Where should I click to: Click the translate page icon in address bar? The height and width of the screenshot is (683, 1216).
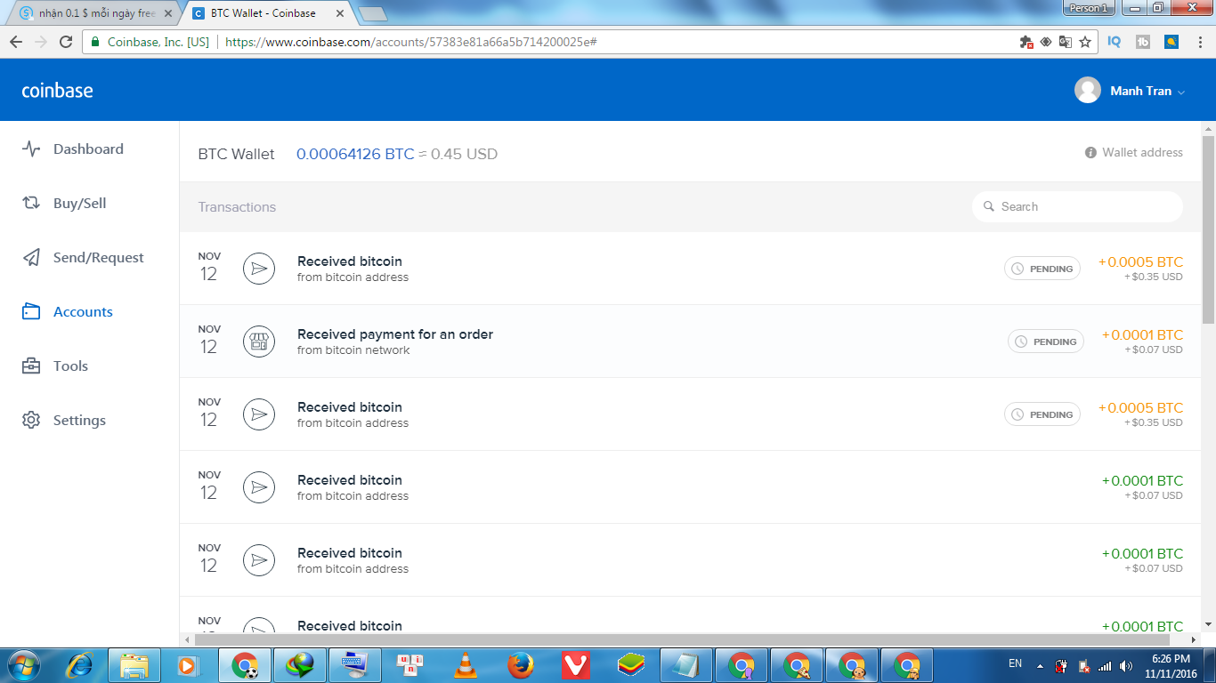[x=1066, y=42]
